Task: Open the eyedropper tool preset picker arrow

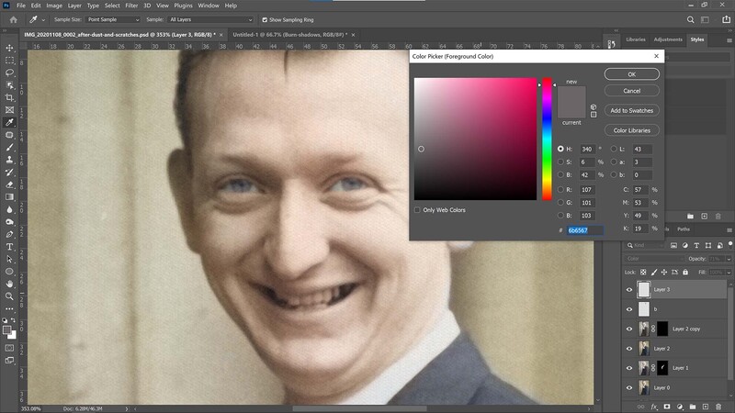Action: [x=43, y=20]
